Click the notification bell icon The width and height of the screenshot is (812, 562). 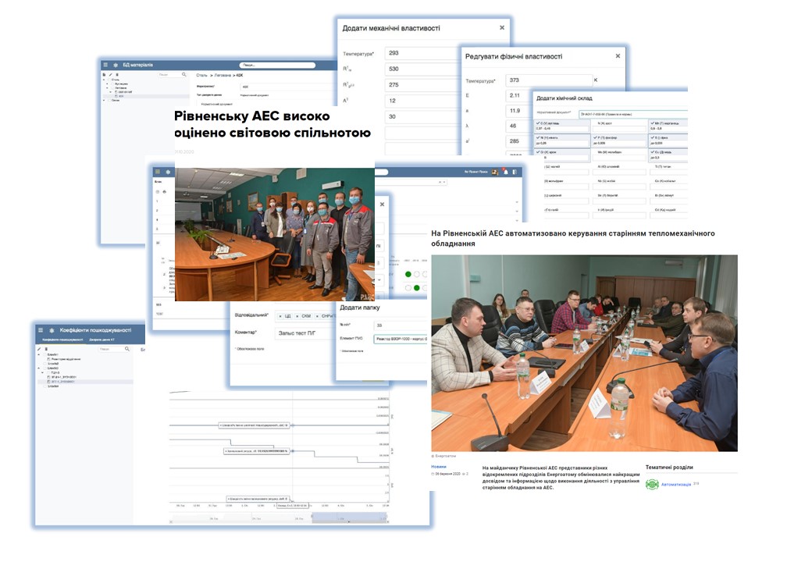tap(504, 171)
